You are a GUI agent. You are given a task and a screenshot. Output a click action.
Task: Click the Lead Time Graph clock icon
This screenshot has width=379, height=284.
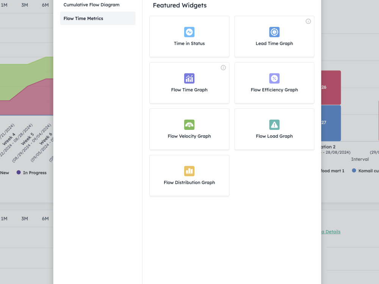274,32
